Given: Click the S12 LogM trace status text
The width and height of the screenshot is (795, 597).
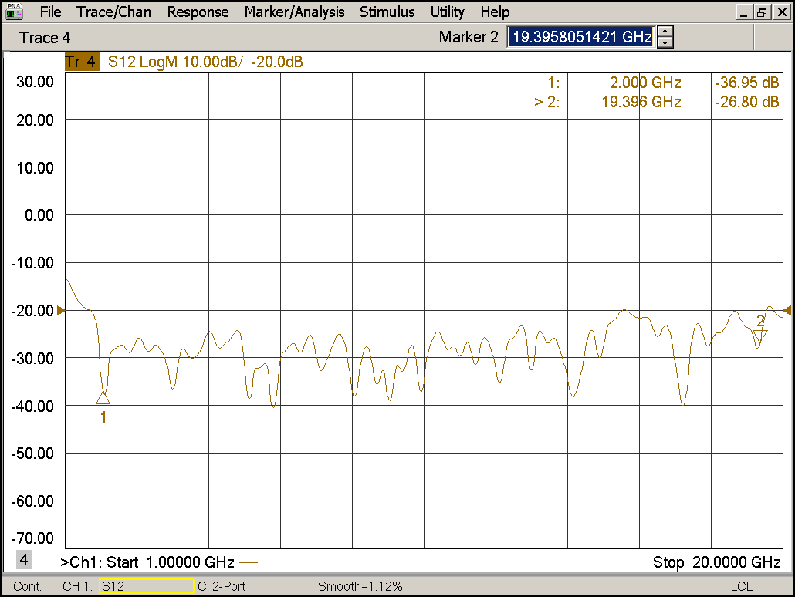Looking at the screenshot, I should coord(205,62).
